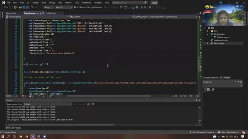248x139 pixels.
Task: Open the Debug configuration dropdown
Action: point(48,7)
